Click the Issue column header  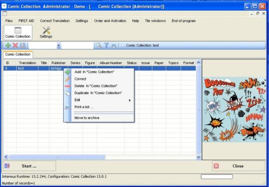click(x=145, y=63)
